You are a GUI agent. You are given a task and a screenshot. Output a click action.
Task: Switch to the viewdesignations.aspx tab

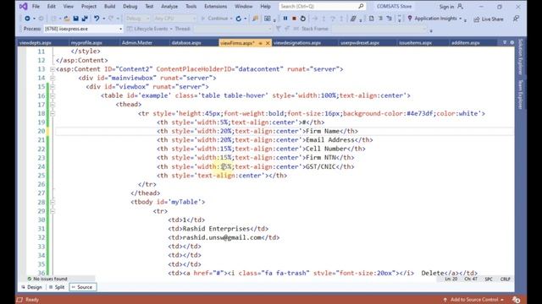[x=297, y=43]
